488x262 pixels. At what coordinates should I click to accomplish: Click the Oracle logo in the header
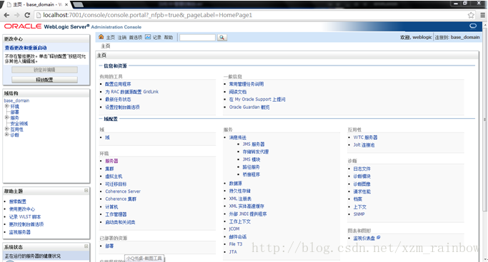coord(23,26)
